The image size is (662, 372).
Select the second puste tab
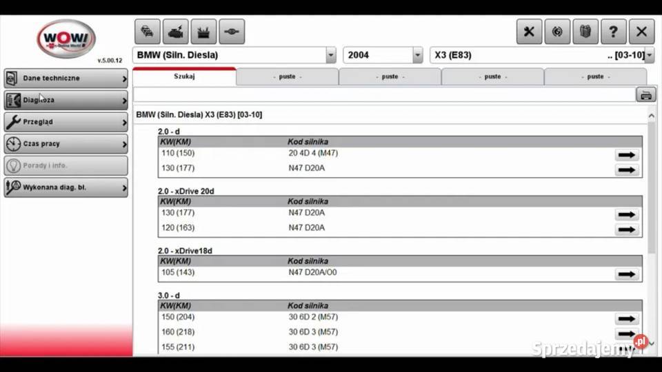pyautogui.click(x=390, y=76)
